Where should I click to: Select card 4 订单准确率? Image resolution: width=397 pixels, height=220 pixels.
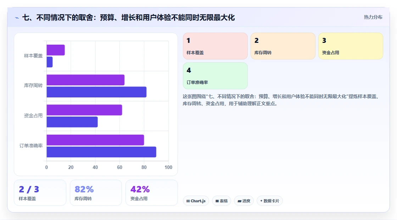[x=215, y=76]
